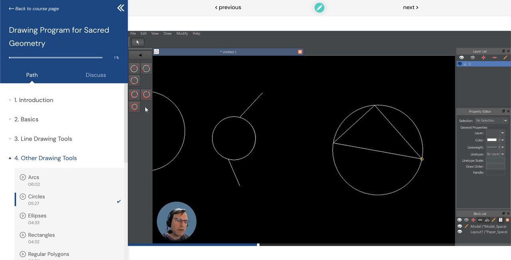The width and height of the screenshot is (511, 260).
Task: Collapse 4. Other Drawing Tools section
Action: [x=46, y=158]
